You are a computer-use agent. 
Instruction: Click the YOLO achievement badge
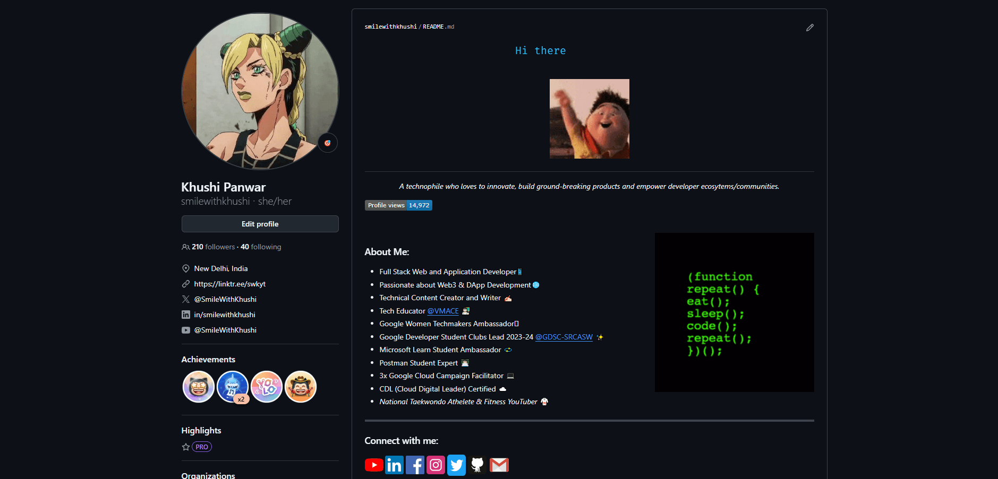[267, 387]
